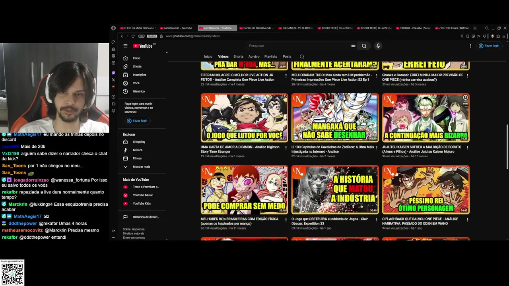509x286 pixels.
Task: Switch to the Playlists tab
Action: point(271,57)
